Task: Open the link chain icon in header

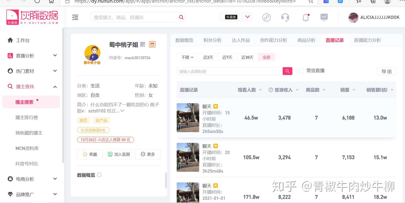Action: [x=266, y=17]
